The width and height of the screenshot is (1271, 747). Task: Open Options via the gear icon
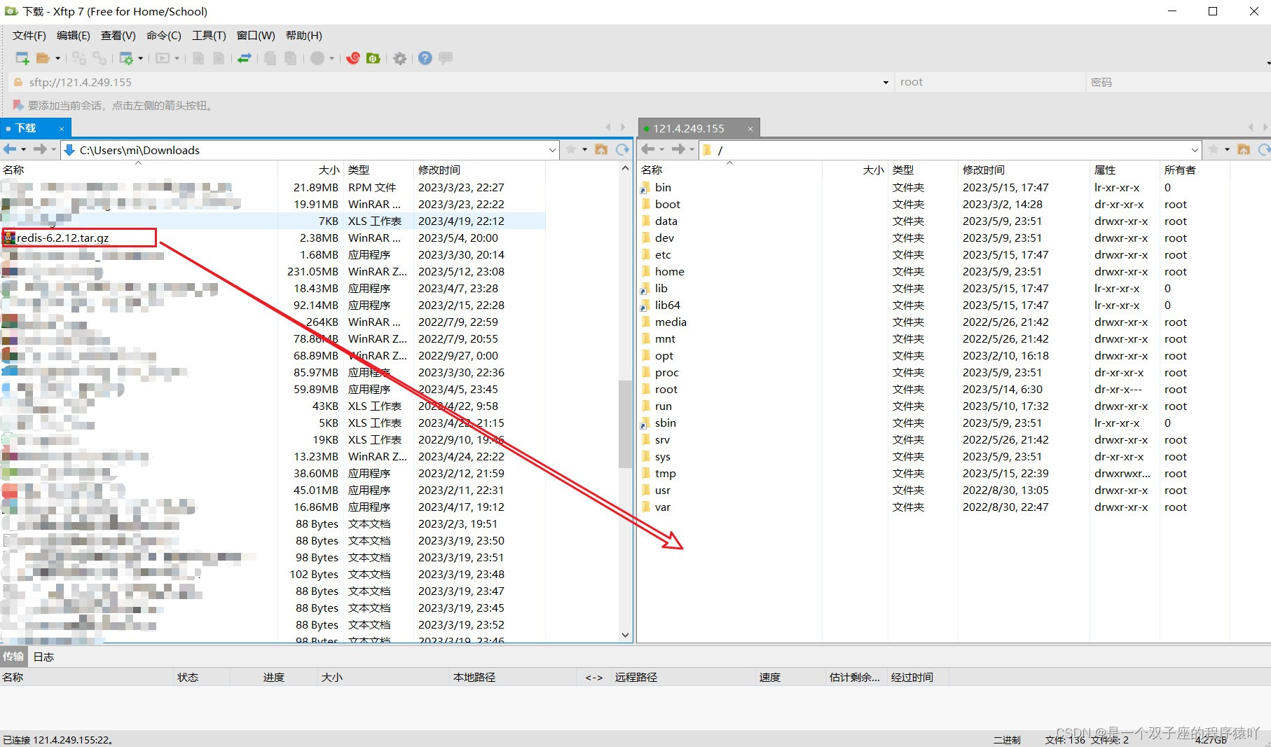tap(400, 58)
